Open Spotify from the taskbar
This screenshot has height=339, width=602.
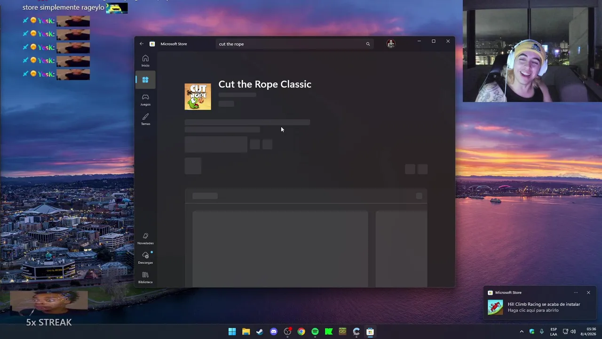pyautogui.click(x=315, y=331)
